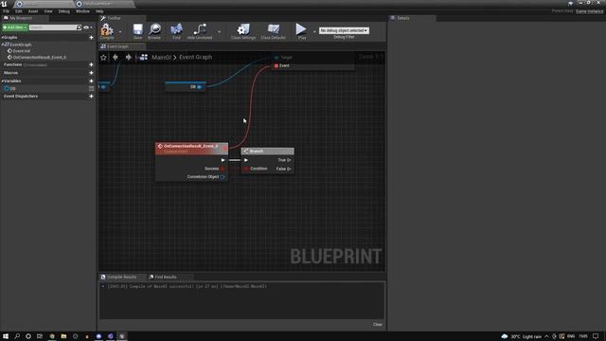Click the weather widget in taskbar
Image resolution: width=606 pixels, height=341 pixels.
(522, 336)
